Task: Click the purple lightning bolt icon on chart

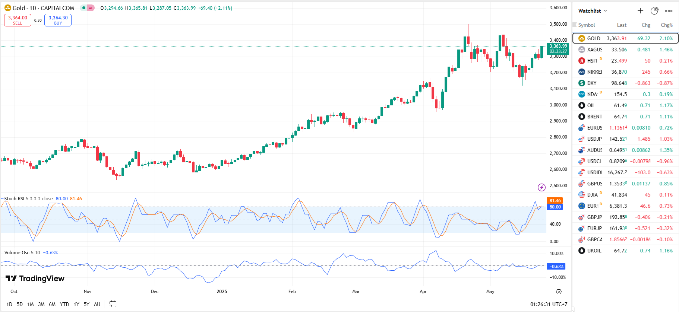Action: coord(541,187)
